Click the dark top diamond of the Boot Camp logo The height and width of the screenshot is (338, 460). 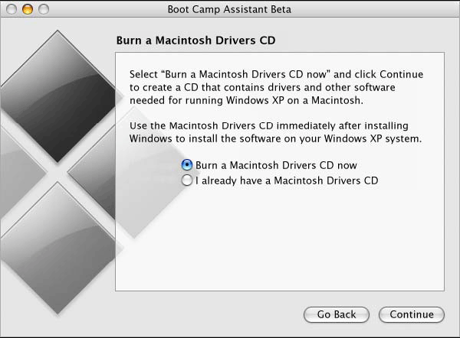(x=58, y=96)
